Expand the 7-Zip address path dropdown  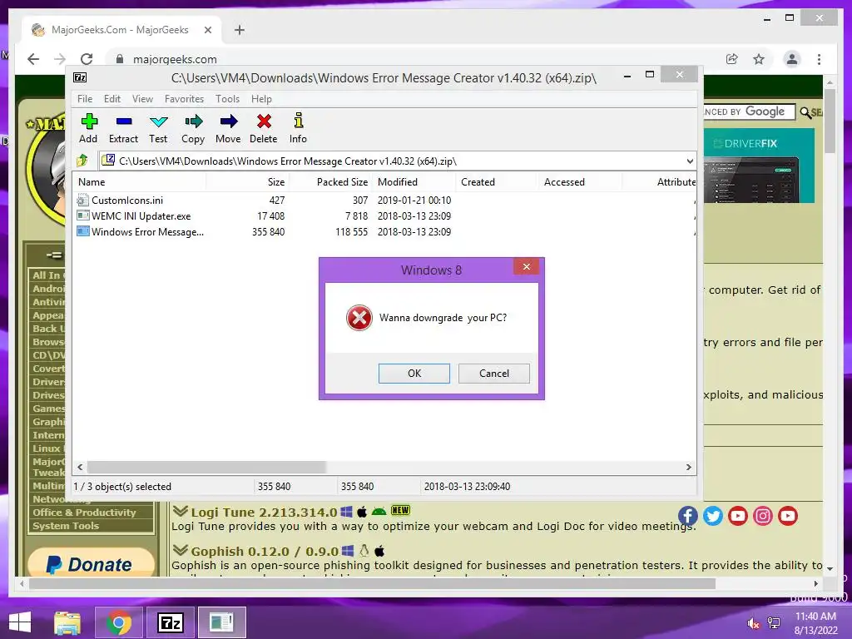pos(690,161)
